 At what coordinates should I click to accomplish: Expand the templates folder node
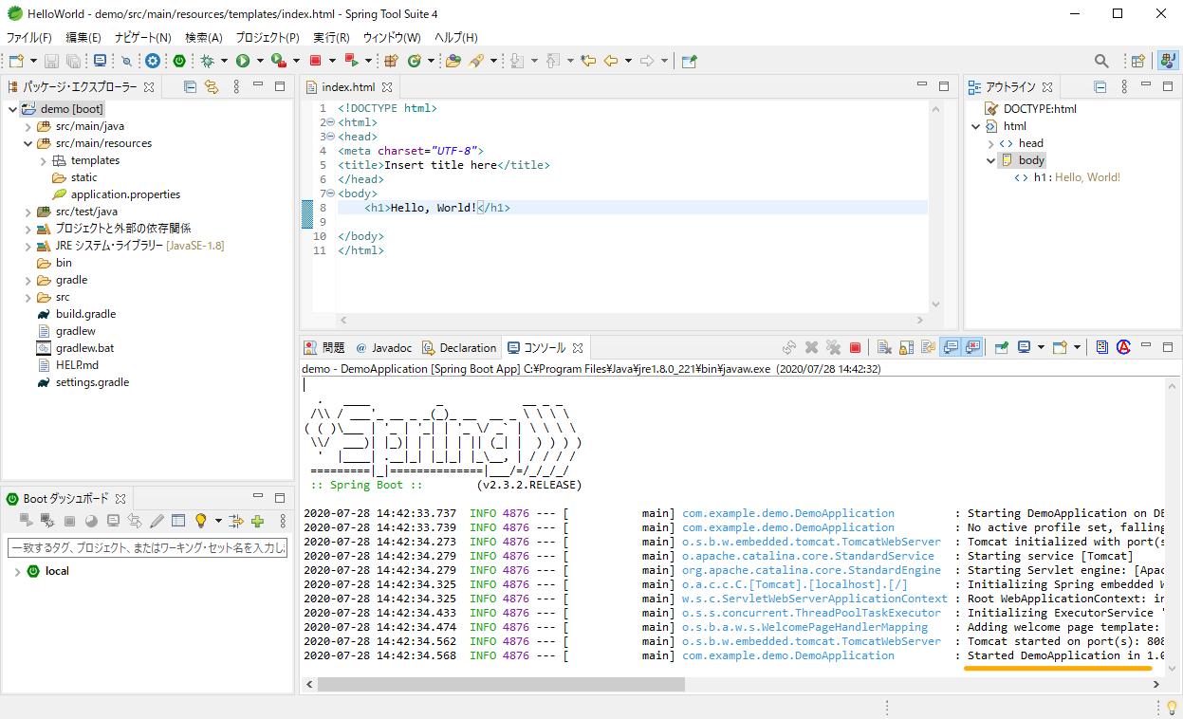click(43, 160)
